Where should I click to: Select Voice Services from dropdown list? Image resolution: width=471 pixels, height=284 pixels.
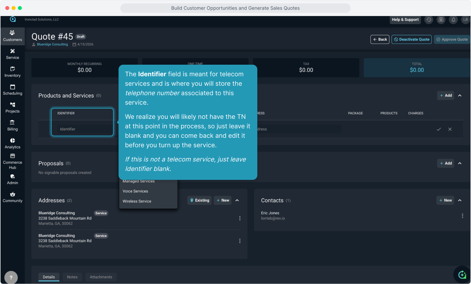tap(148, 191)
